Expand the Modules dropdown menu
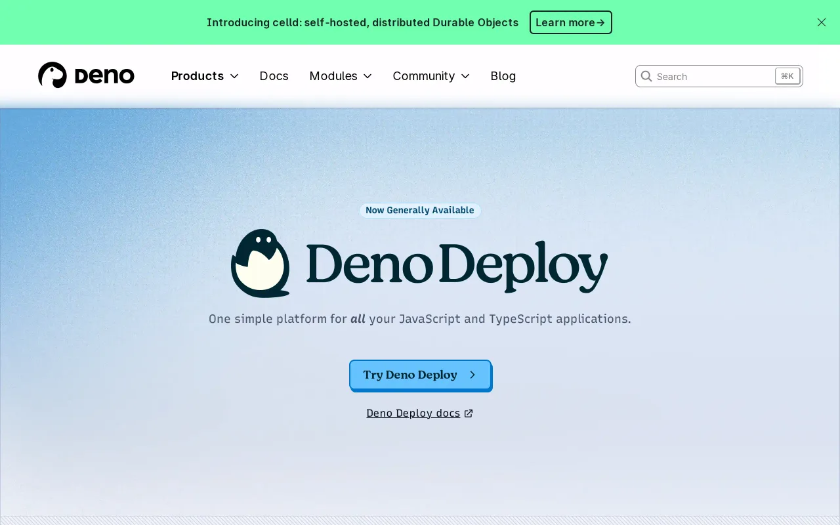 tap(341, 76)
